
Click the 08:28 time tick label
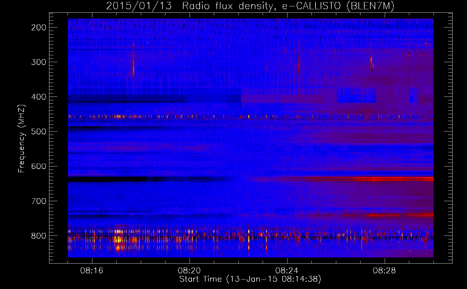[x=384, y=271]
